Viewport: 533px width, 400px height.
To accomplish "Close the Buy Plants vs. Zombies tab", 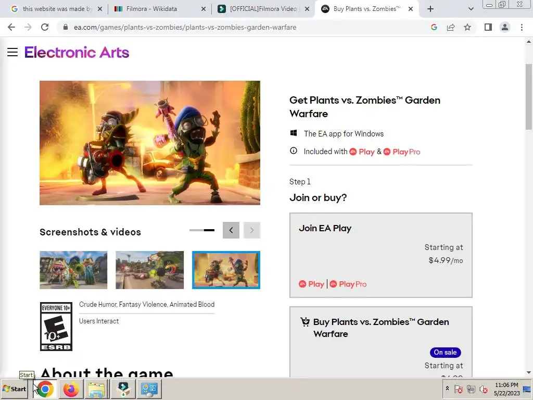I will tap(411, 9).
